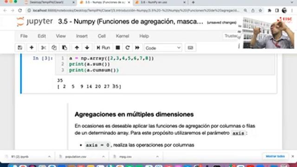
Task: Close the 3.5 - Numpy tab
Action: click(129, 2)
